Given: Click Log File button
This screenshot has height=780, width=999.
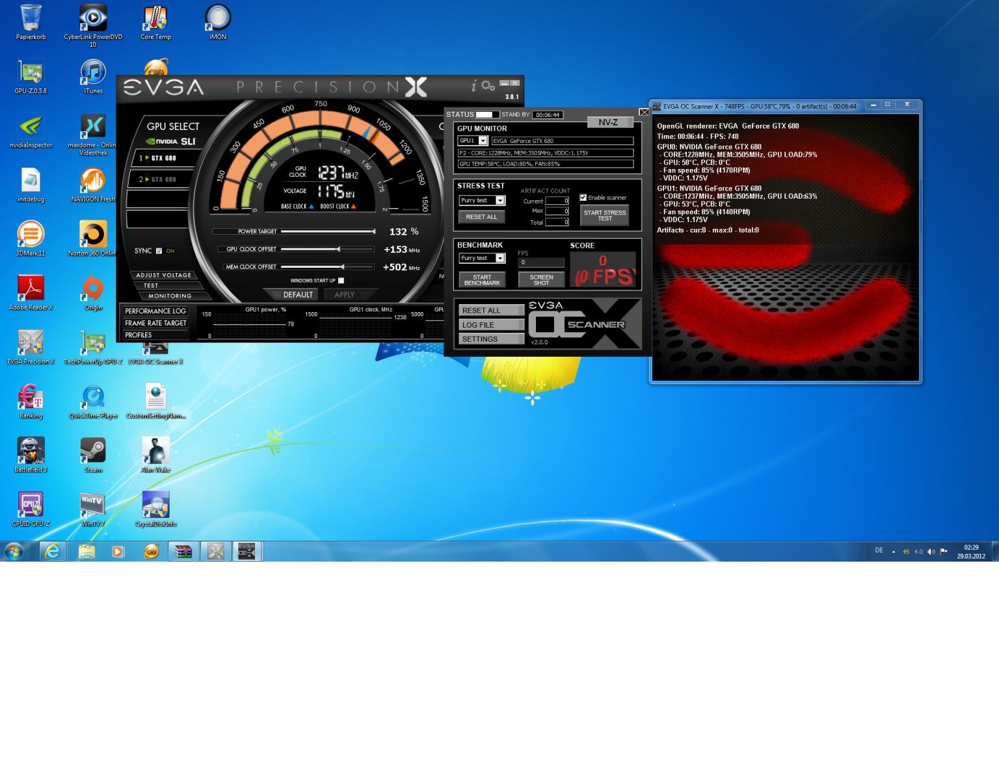Looking at the screenshot, I should click(491, 325).
